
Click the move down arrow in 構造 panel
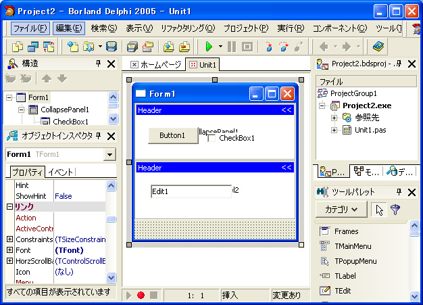point(62,78)
